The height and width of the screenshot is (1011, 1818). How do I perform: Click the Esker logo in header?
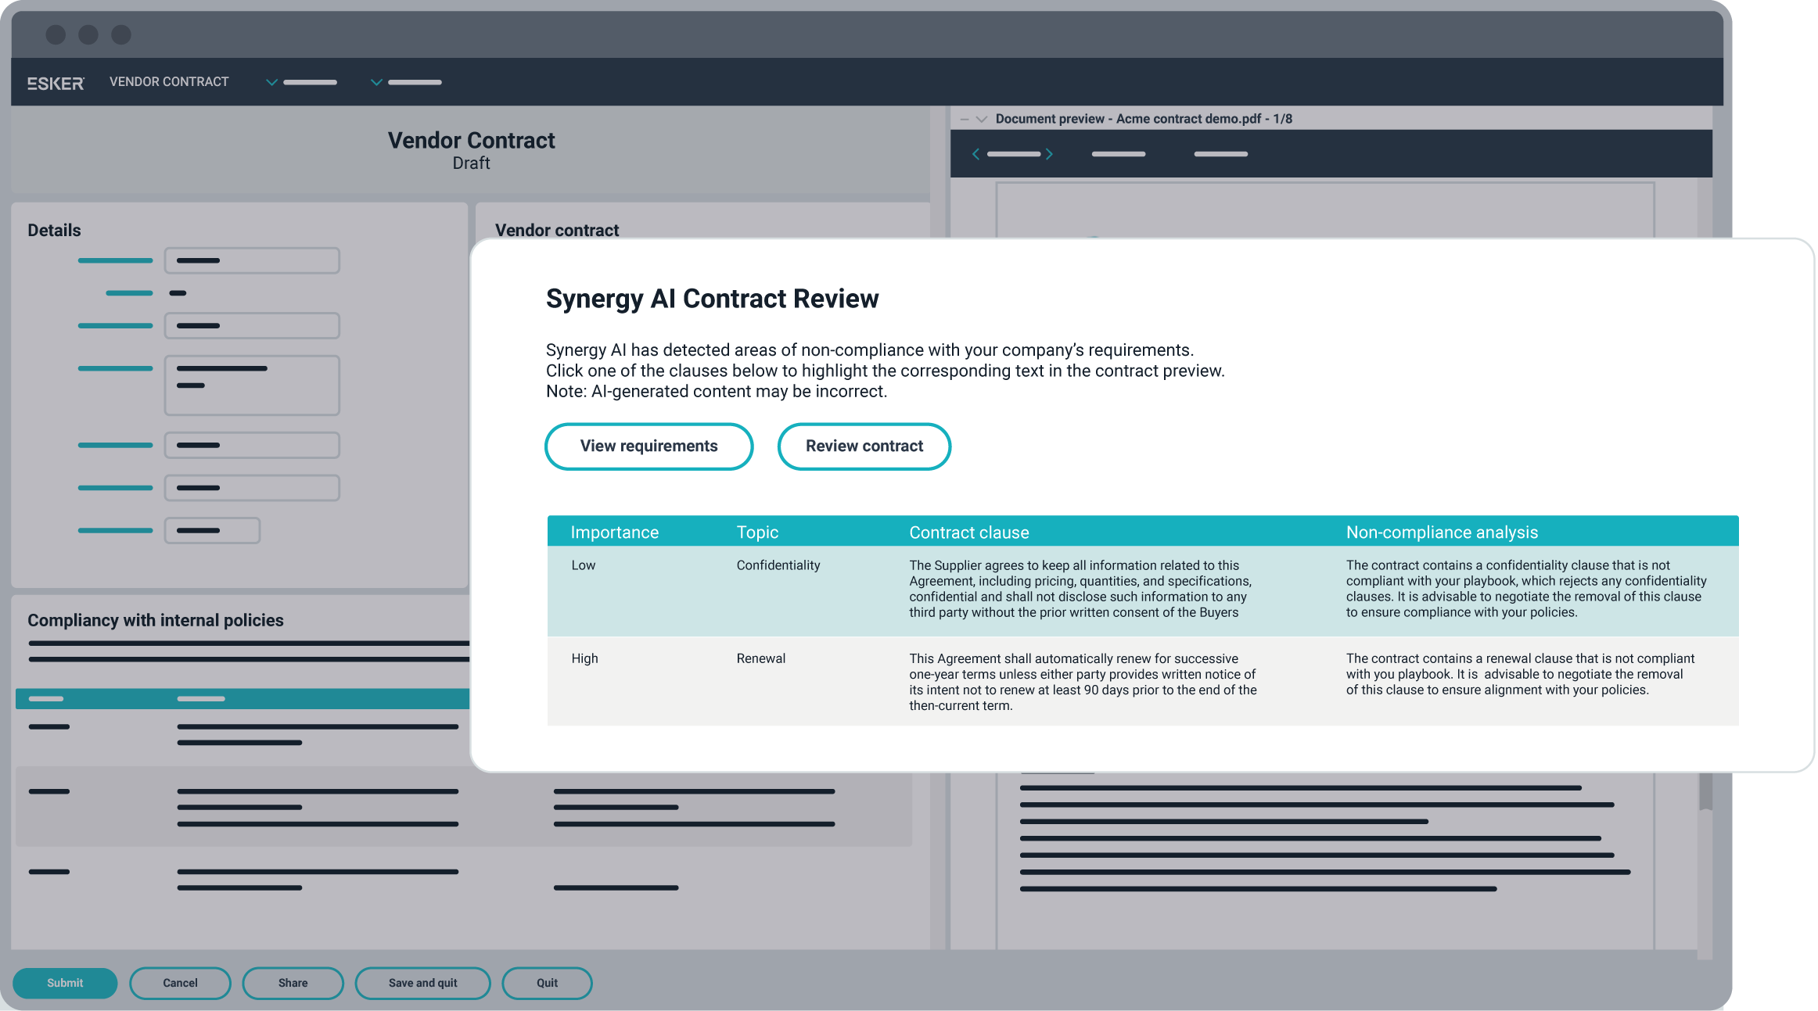tap(56, 83)
